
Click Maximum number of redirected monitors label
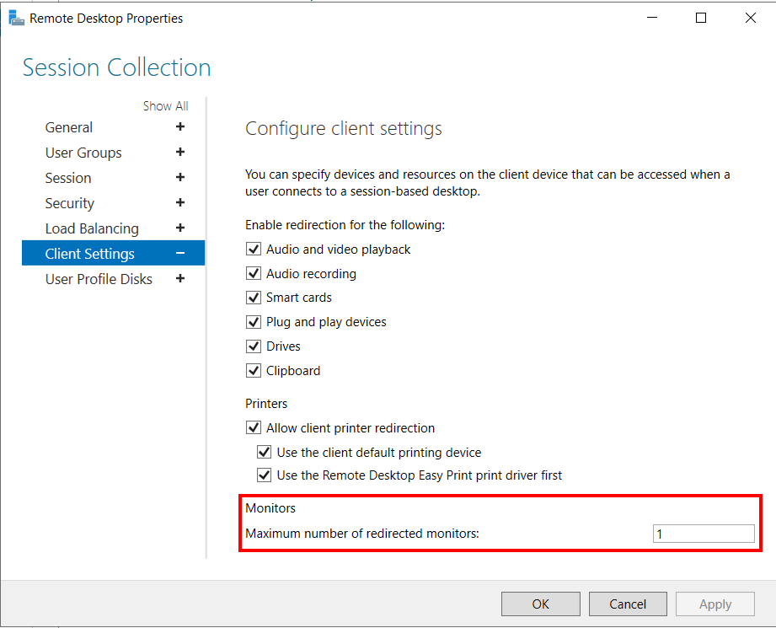362,534
